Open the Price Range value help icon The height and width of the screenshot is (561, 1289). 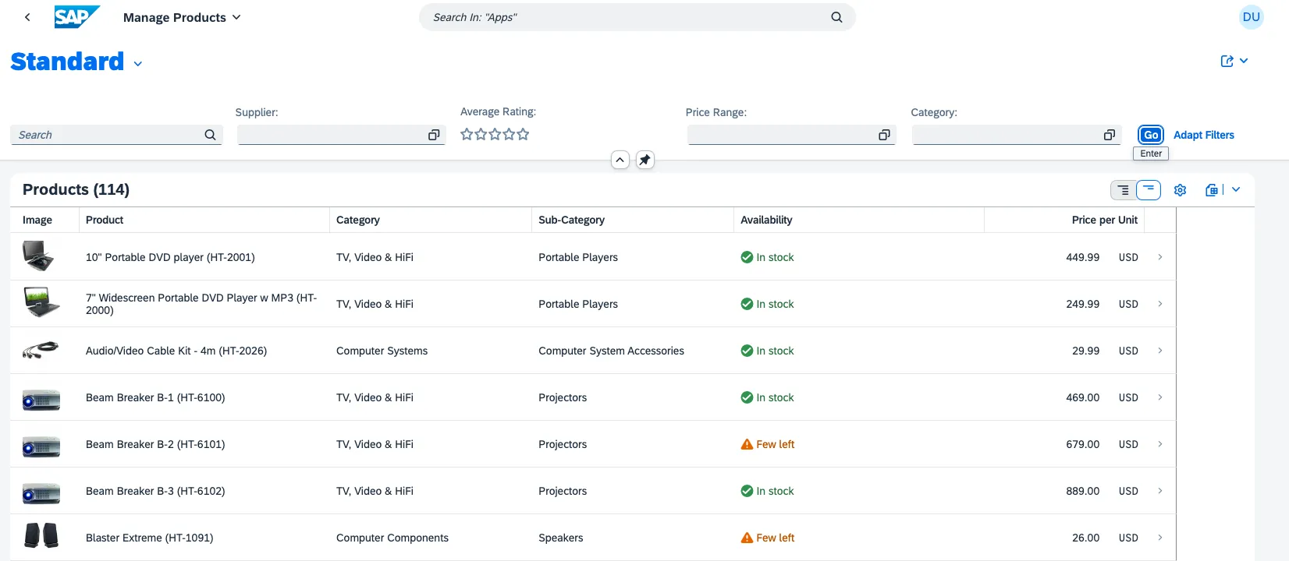click(x=884, y=135)
